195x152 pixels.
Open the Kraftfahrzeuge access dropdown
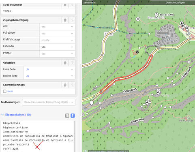click(57, 40)
